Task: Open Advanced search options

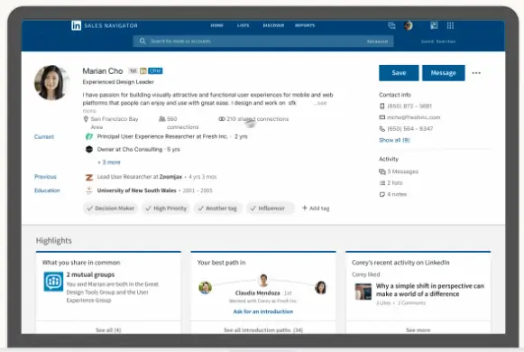Action: [377, 42]
